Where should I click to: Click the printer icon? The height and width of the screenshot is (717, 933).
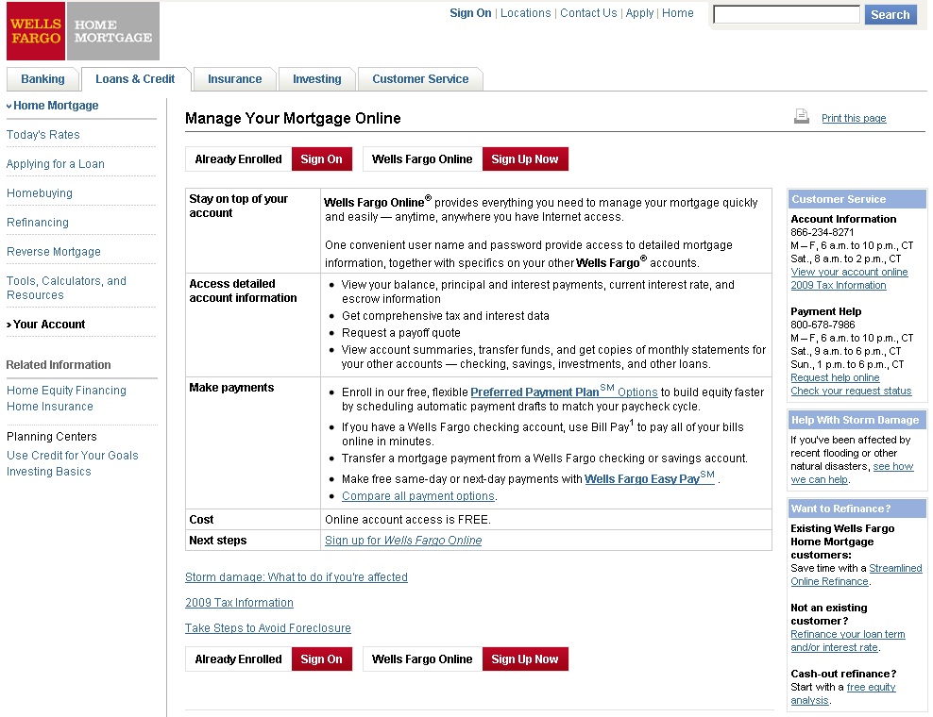(802, 117)
